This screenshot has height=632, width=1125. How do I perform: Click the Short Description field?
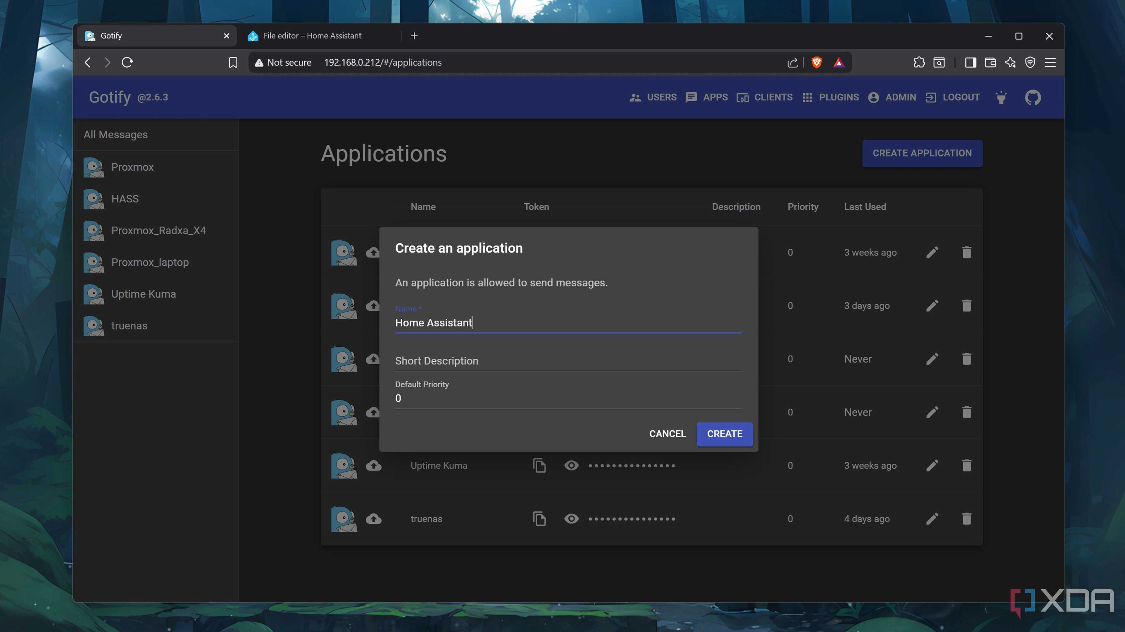[x=569, y=361]
